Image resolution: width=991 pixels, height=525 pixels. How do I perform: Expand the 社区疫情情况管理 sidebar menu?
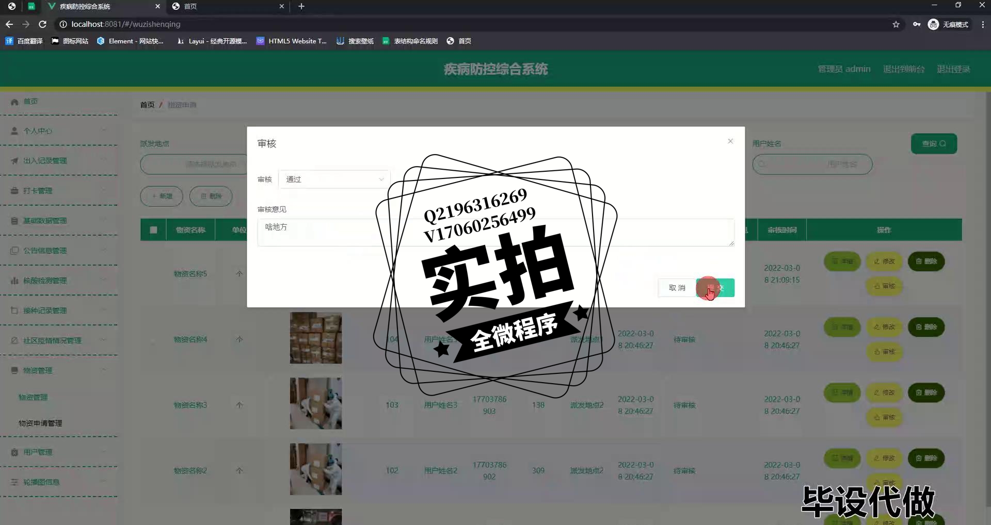[x=59, y=340]
